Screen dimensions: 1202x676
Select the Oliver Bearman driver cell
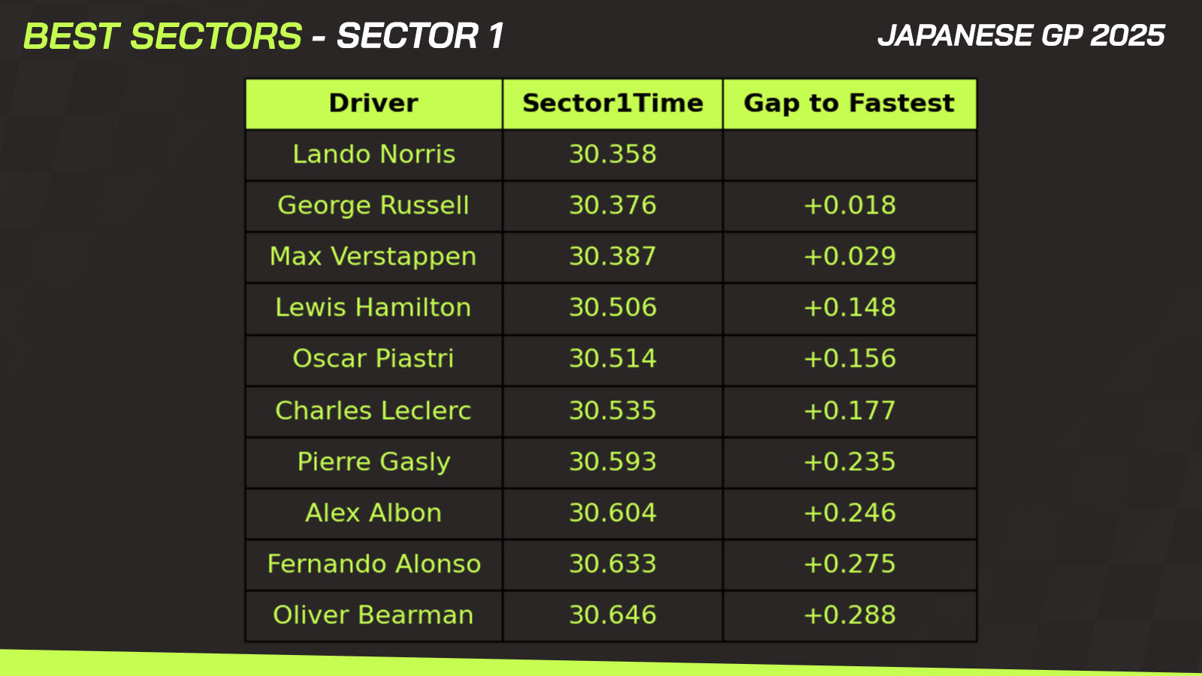click(373, 615)
